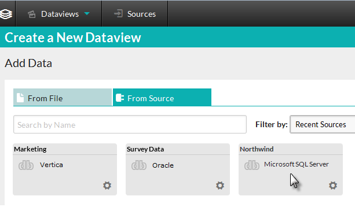Image resolution: width=355 pixels, height=222 pixels.
Task: Click the Add Data heading
Action: [x=28, y=63]
